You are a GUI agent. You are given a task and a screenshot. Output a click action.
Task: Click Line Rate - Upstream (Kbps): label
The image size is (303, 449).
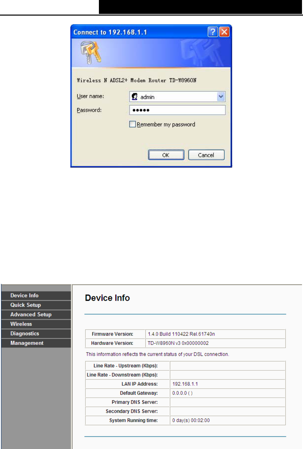click(x=125, y=366)
